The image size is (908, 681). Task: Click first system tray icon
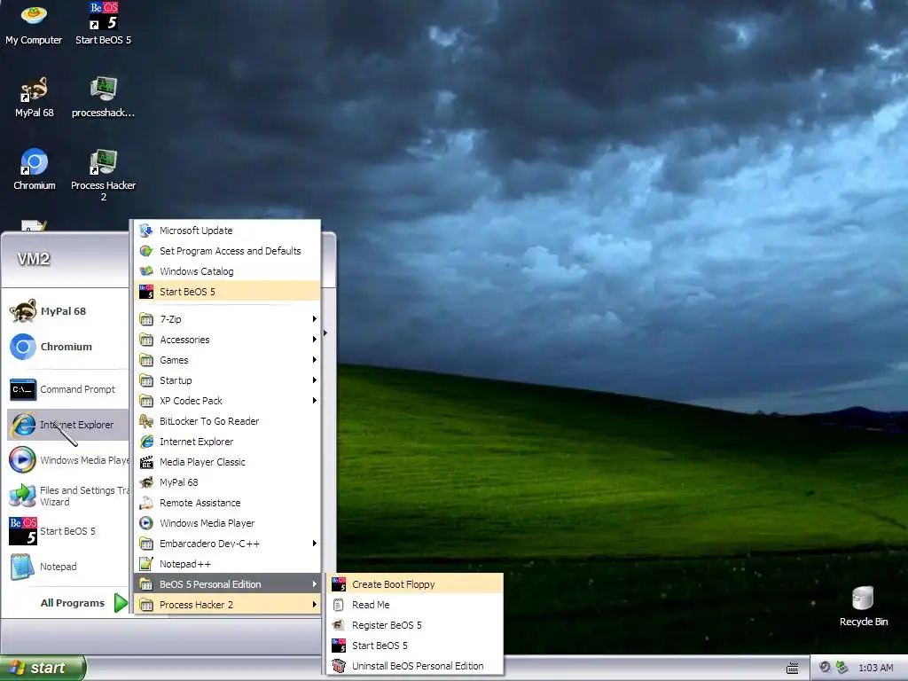pos(826,667)
